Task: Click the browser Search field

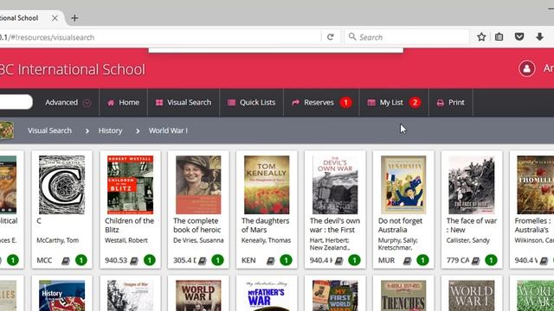Action: coord(406,37)
